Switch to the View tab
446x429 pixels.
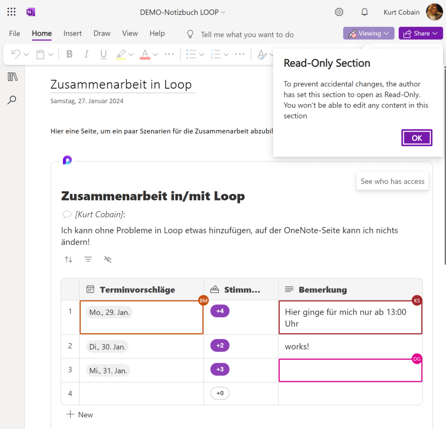click(130, 34)
